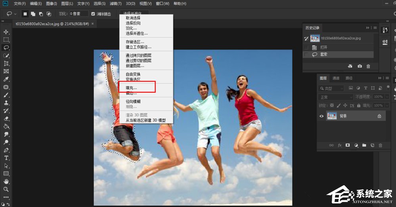This screenshot has height=207, width=396.
Task: Choose the Horizontal Type tool
Action: [x=6, y=158]
